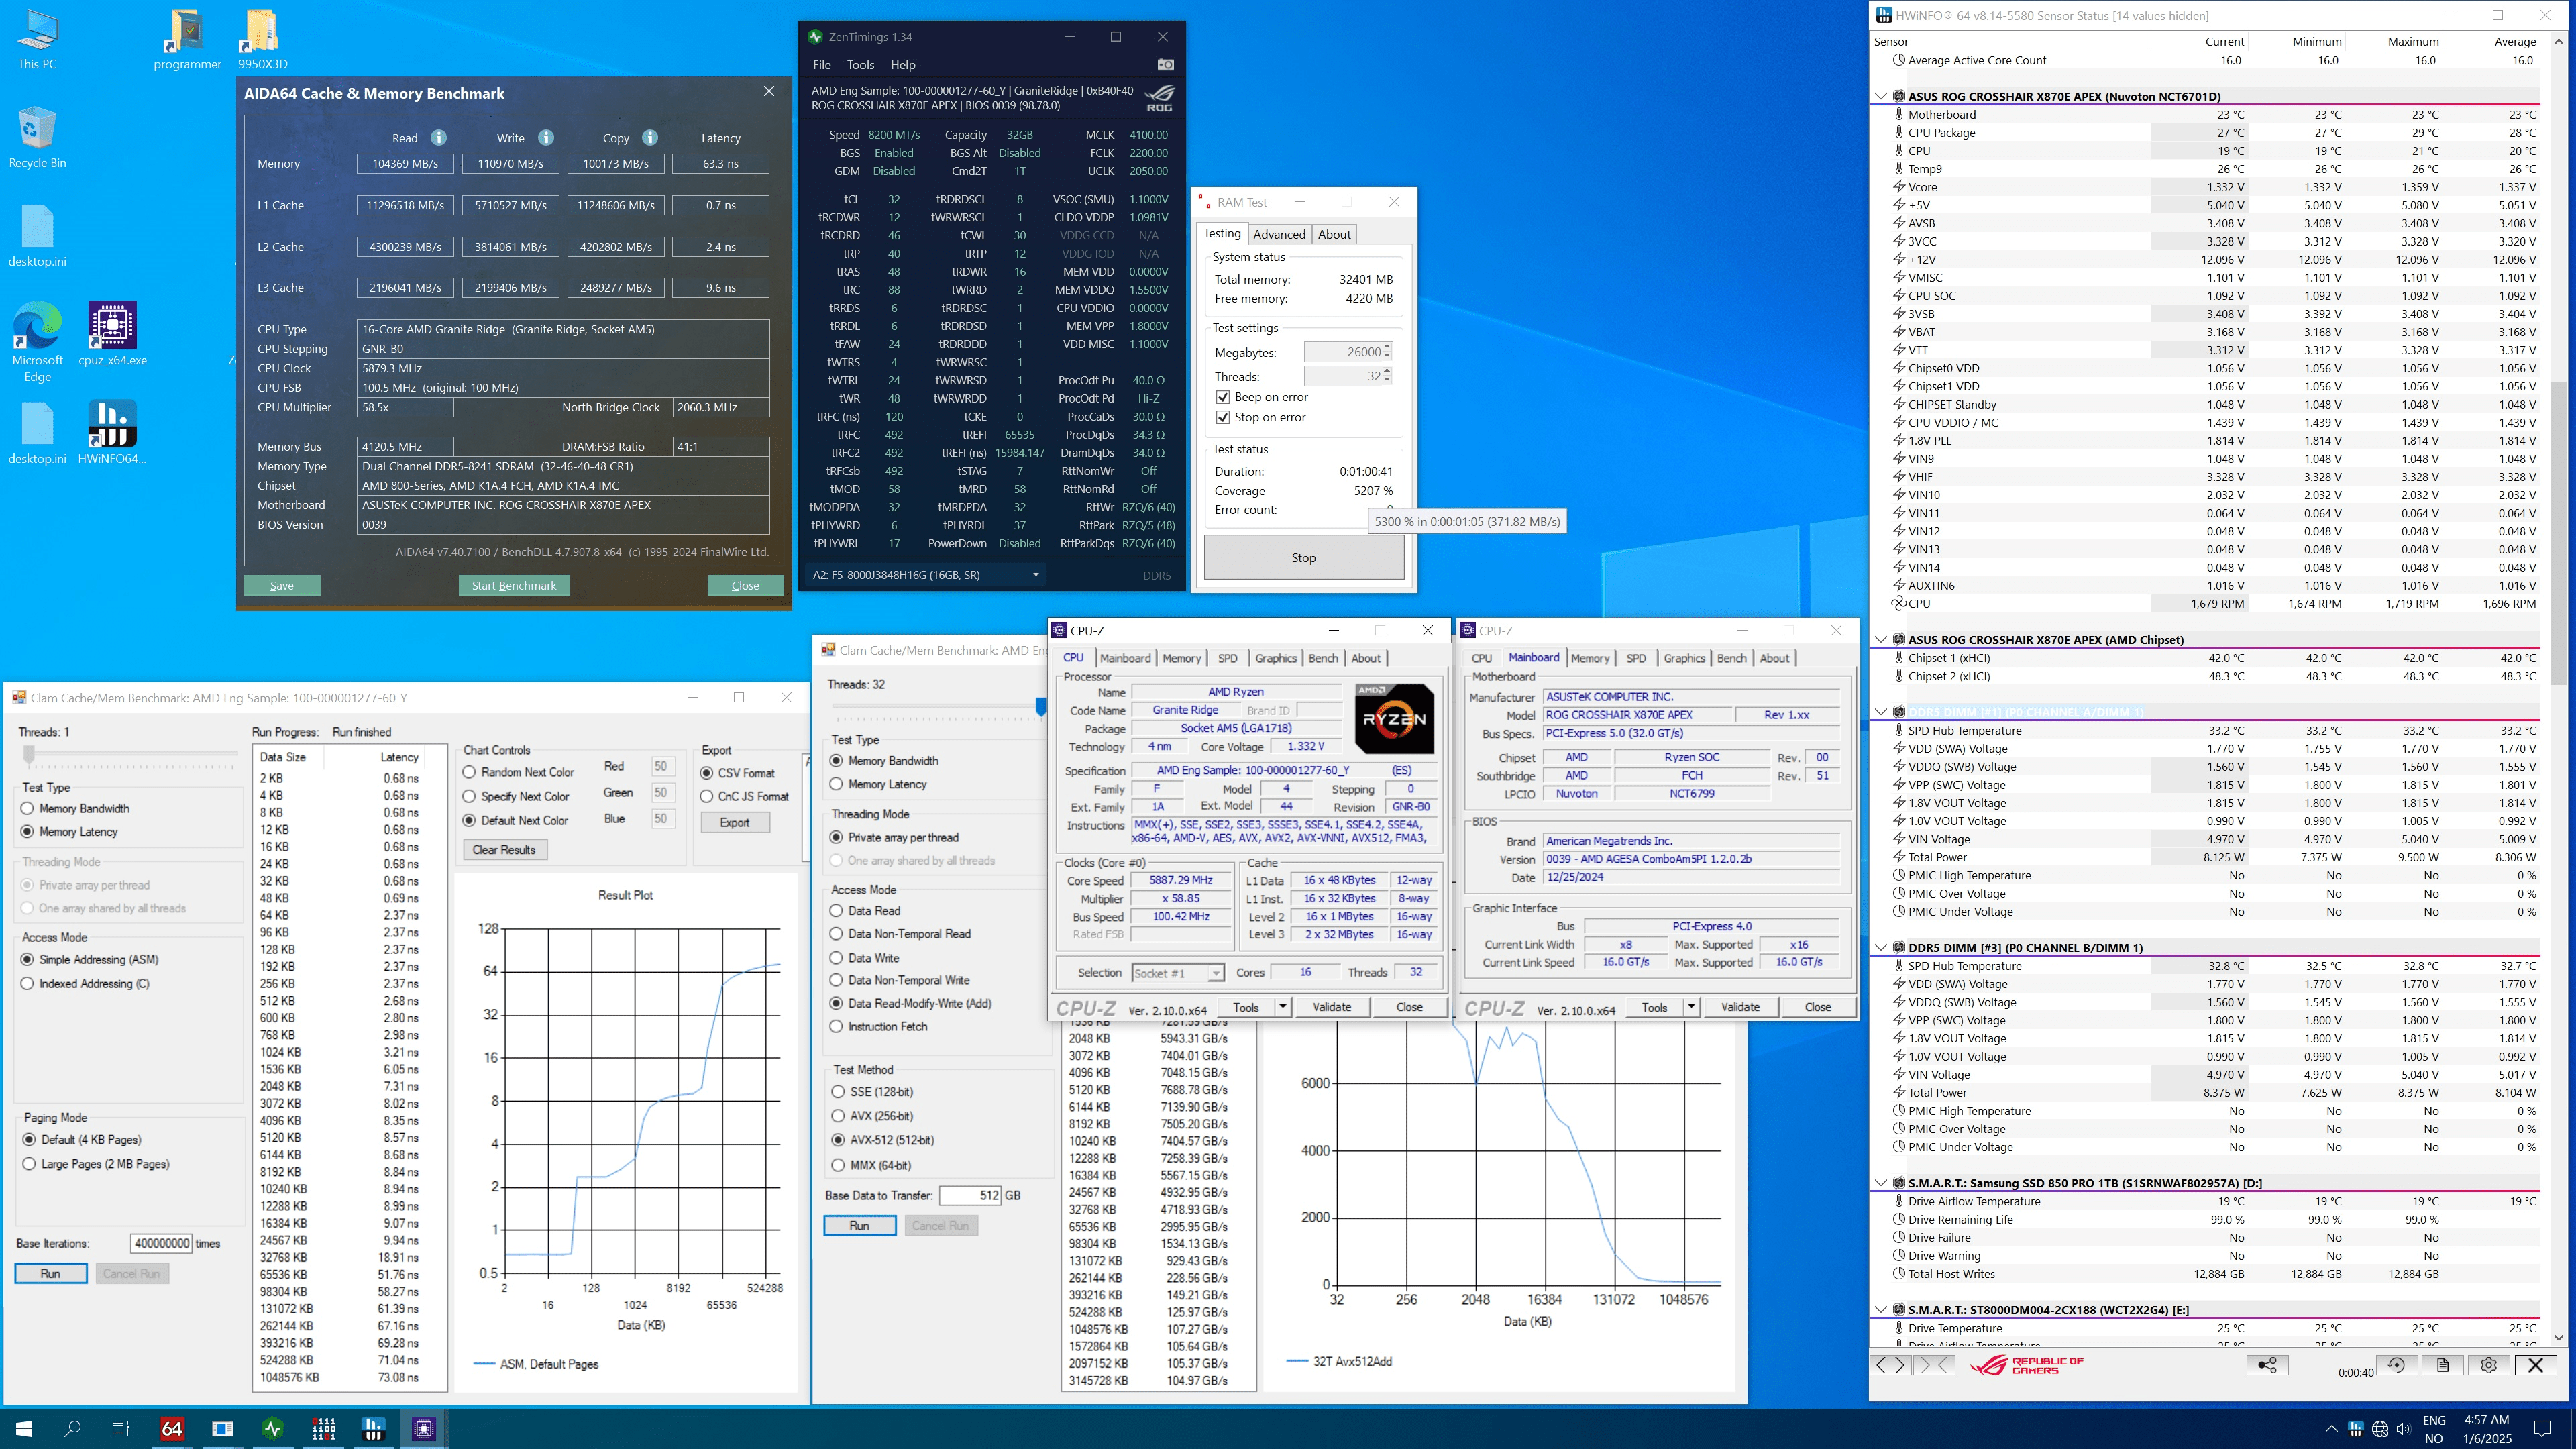This screenshot has height=1449, width=2576.
Task: Open Tools dropdown arrow in CPU-Z Mainboard window
Action: click(x=1691, y=1007)
